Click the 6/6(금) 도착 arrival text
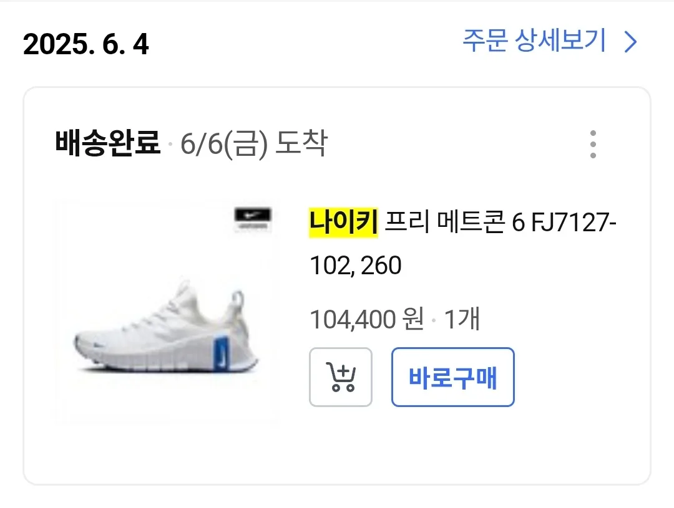This screenshot has height=508, width=674. pyautogui.click(x=253, y=145)
